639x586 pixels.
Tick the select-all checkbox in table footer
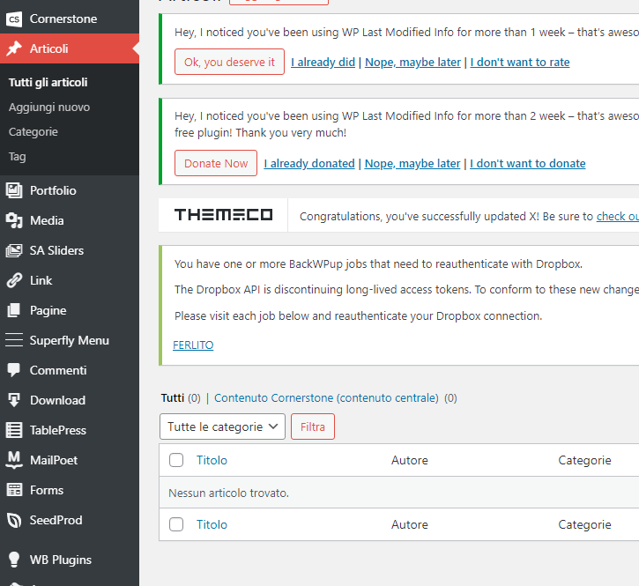point(176,524)
